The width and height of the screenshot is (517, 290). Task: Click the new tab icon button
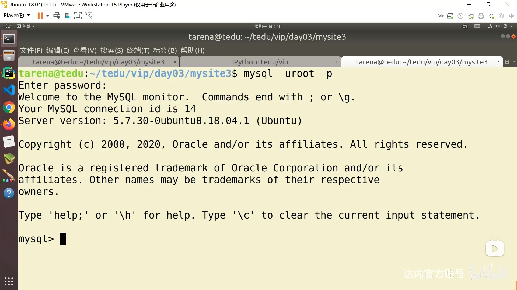click(507, 62)
